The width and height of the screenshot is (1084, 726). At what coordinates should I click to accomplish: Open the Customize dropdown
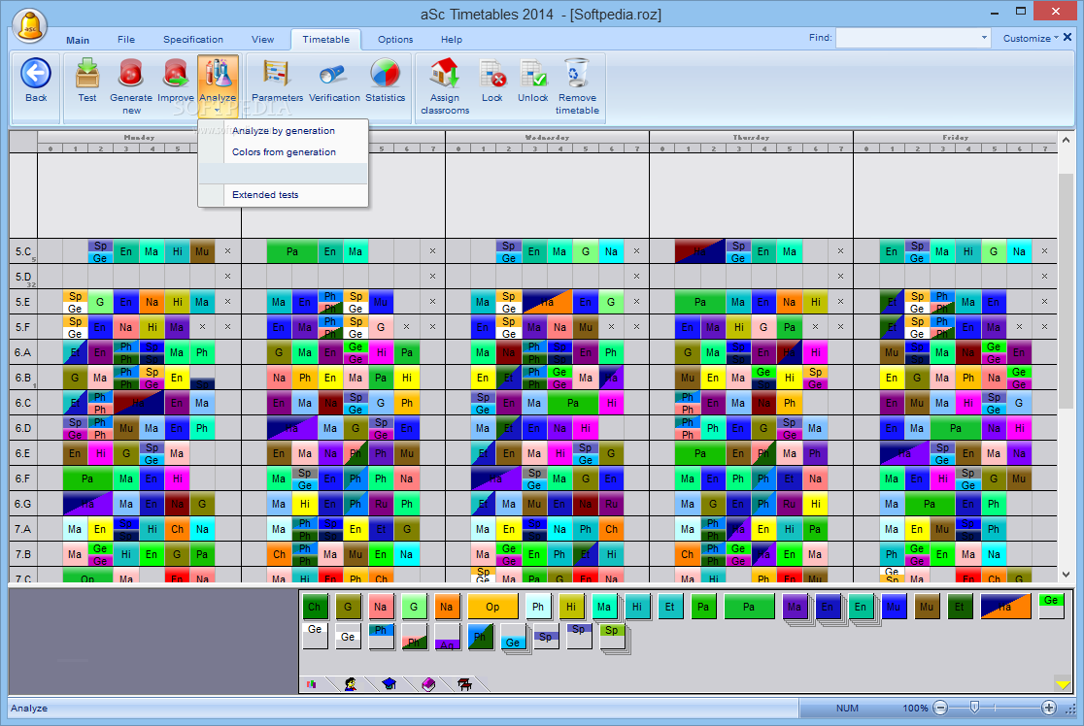[1030, 38]
